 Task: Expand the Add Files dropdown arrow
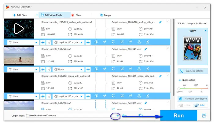tap(37, 15)
